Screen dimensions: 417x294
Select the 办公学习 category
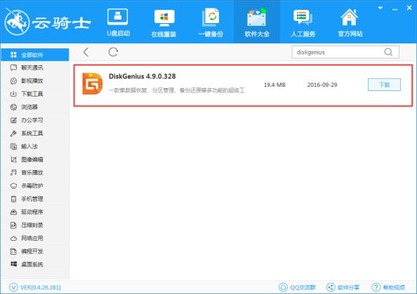coord(34,120)
